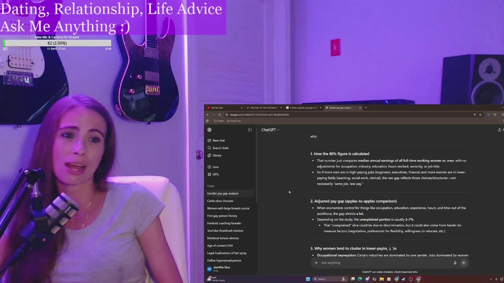Click the Sora icon in sidebar

pos(209,167)
